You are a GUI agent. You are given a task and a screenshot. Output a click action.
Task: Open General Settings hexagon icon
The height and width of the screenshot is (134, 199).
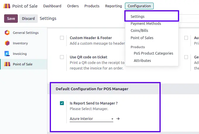pyautogui.click(x=7, y=33)
